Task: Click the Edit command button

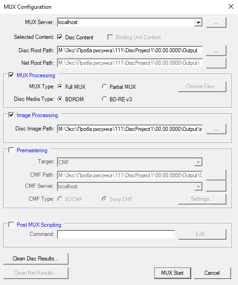Action: [x=202, y=234]
